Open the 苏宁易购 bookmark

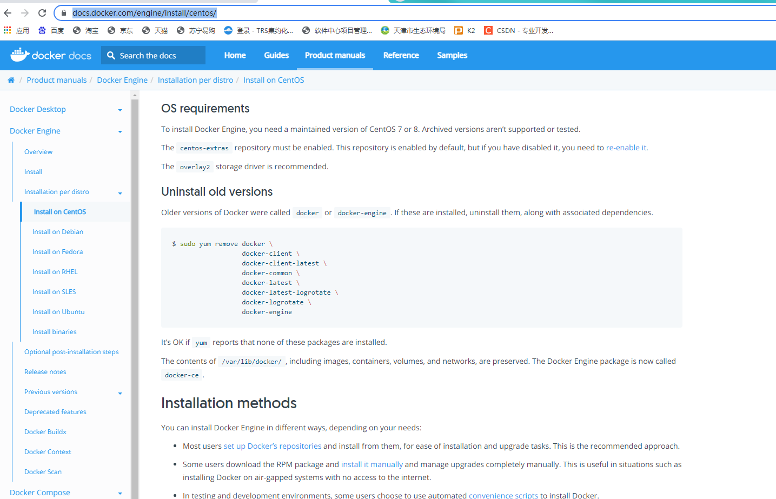(196, 30)
